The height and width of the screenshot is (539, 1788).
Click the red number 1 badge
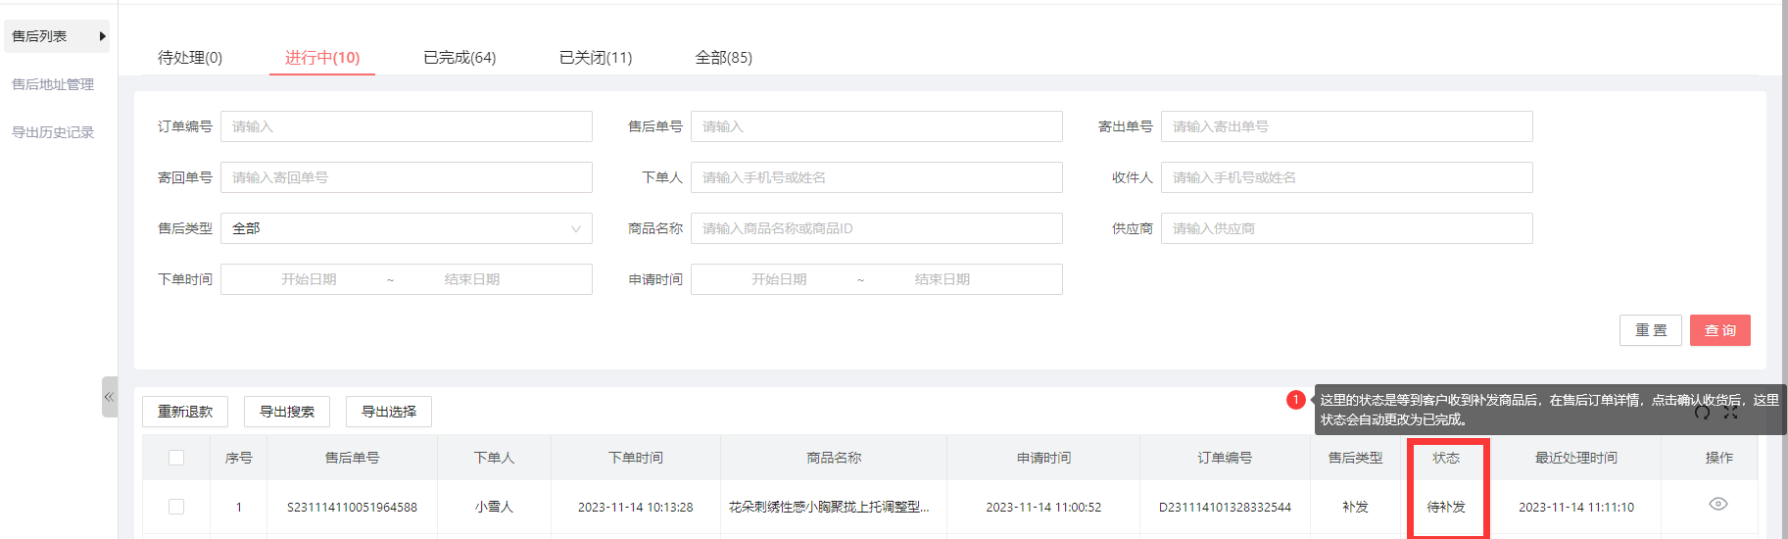click(x=1295, y=400)
